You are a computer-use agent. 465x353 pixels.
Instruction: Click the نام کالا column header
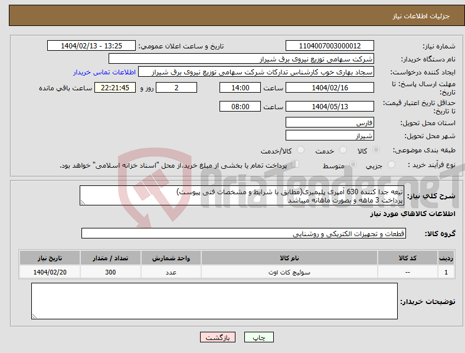pos(289,258)
